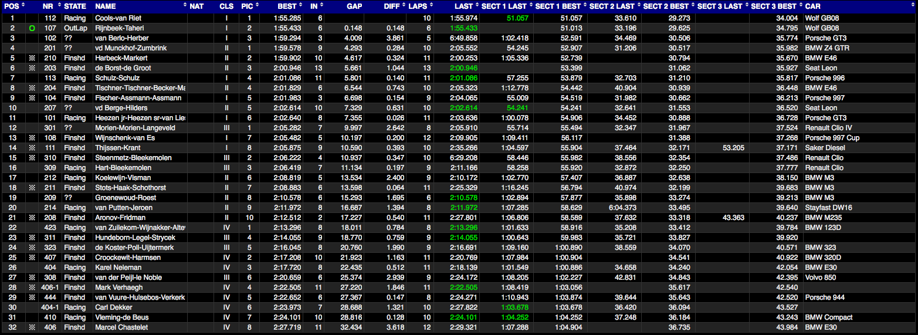Click the checkered flag beside car 203
Image resolution: width=918 pixels, height=335 pixels.
tap(32, 68)
